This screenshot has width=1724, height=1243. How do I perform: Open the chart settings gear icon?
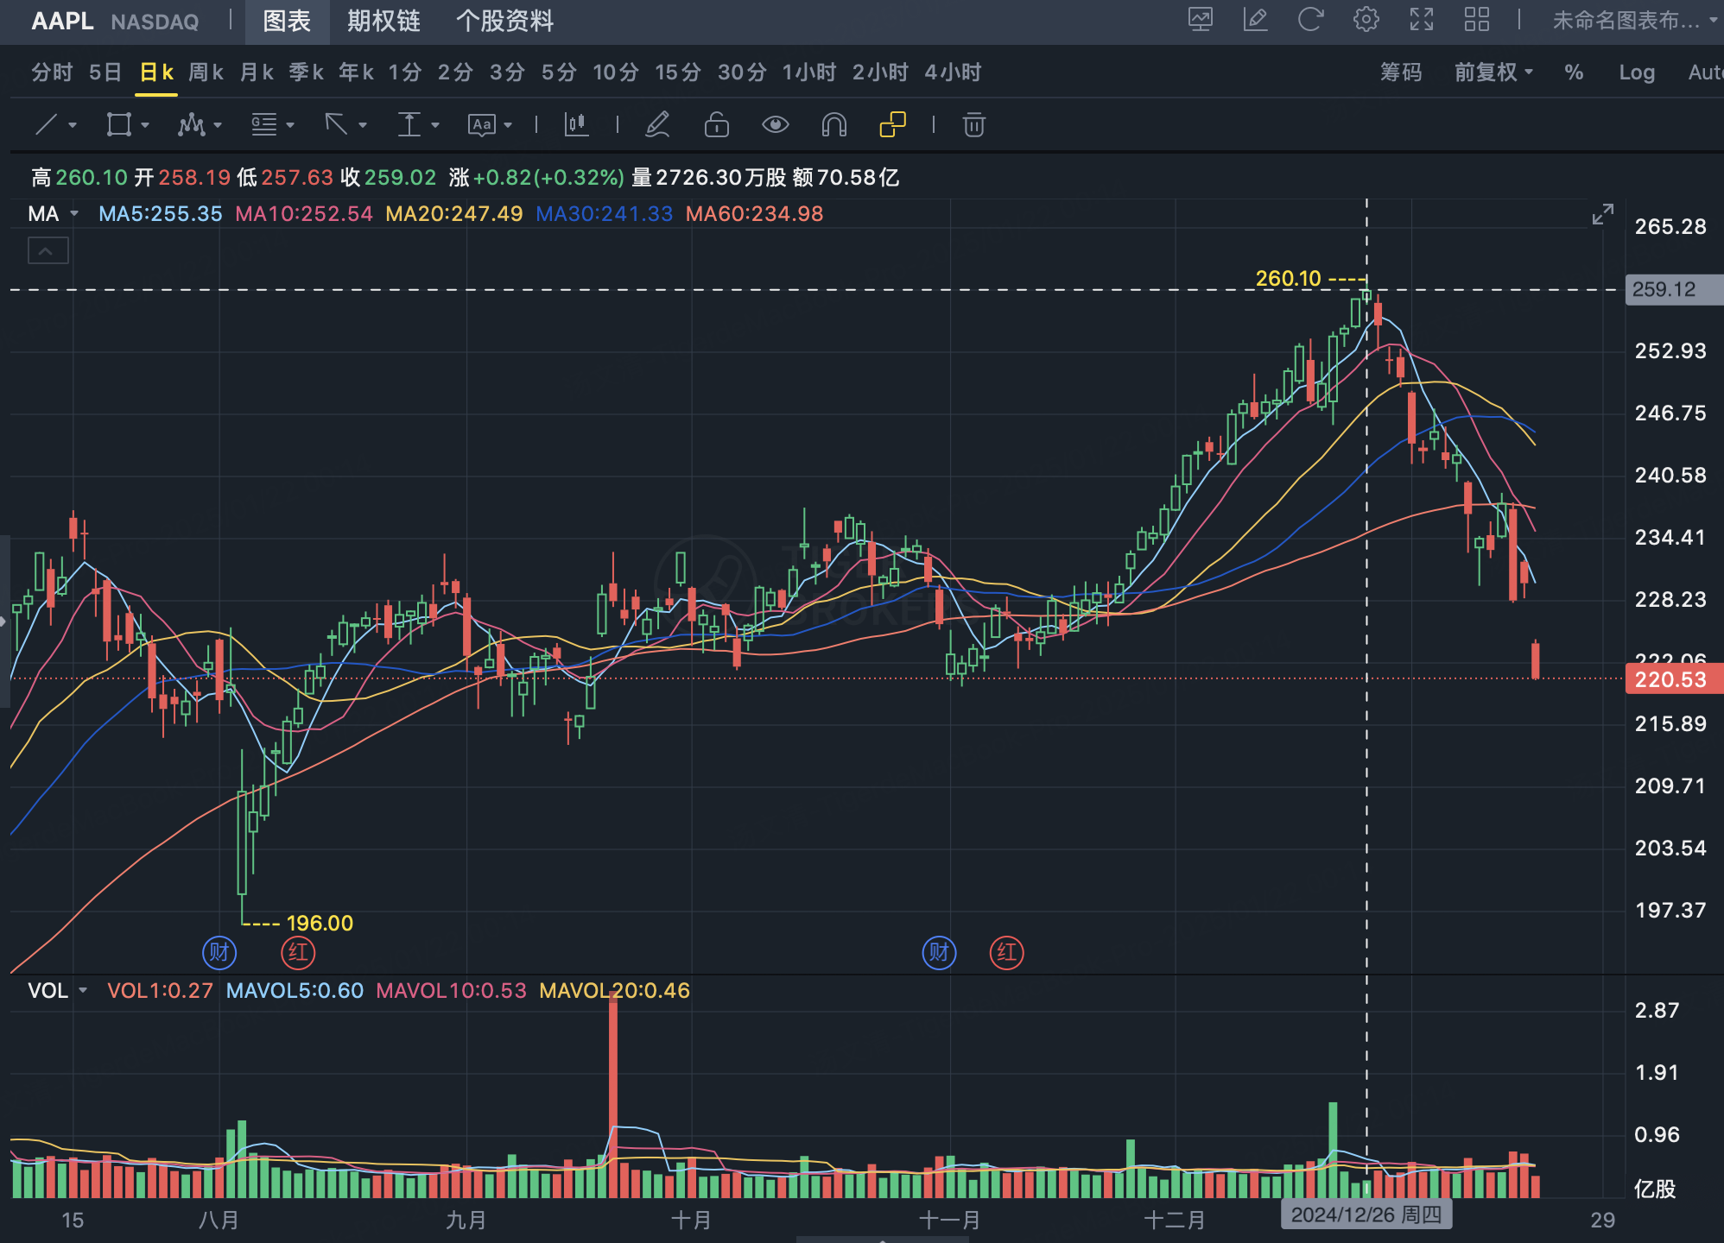1366,20
